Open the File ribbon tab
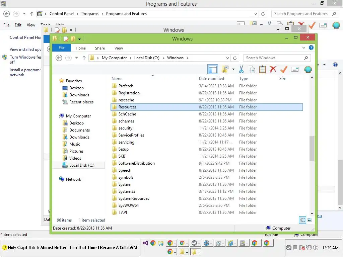 pyautogui.click(x=62, y=48)
